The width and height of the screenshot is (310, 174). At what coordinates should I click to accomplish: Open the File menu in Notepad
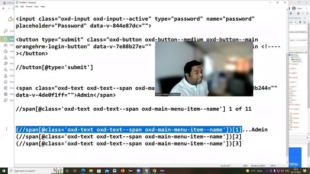pyautogui.click(x=17, y=6)
